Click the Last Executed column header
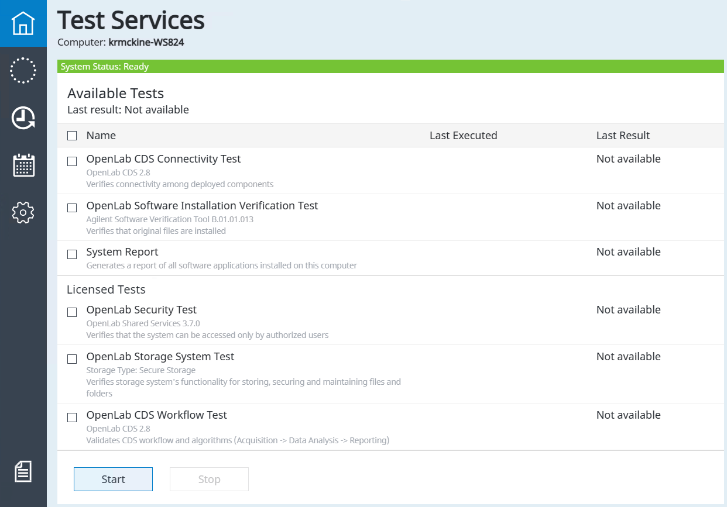Screen dimensions: 727x507 pyautogui.click(x=463, y=136)
